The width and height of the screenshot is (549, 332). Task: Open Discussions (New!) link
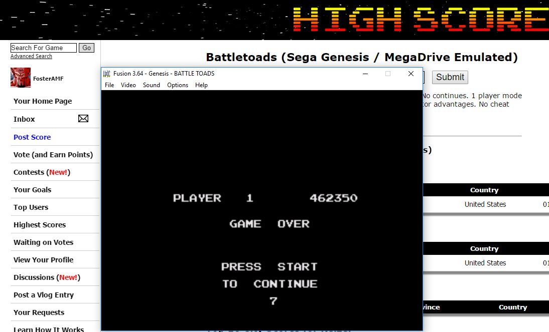coord(47,277)
